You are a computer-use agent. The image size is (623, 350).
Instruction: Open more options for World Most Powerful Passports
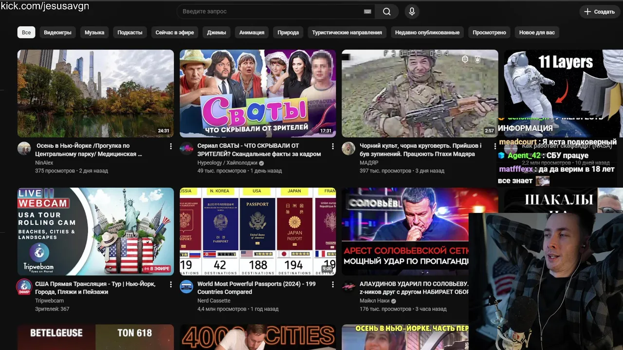[332, 284]
